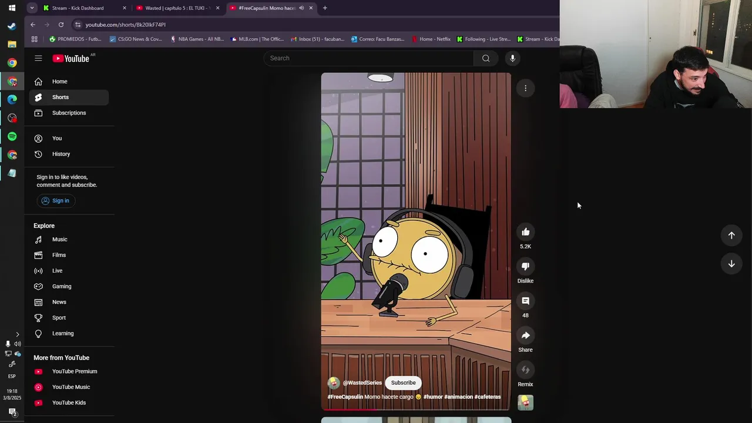Click the #humor hashtag
The width and height of the screenshot is (752, 423).
(x=433, y=397)
